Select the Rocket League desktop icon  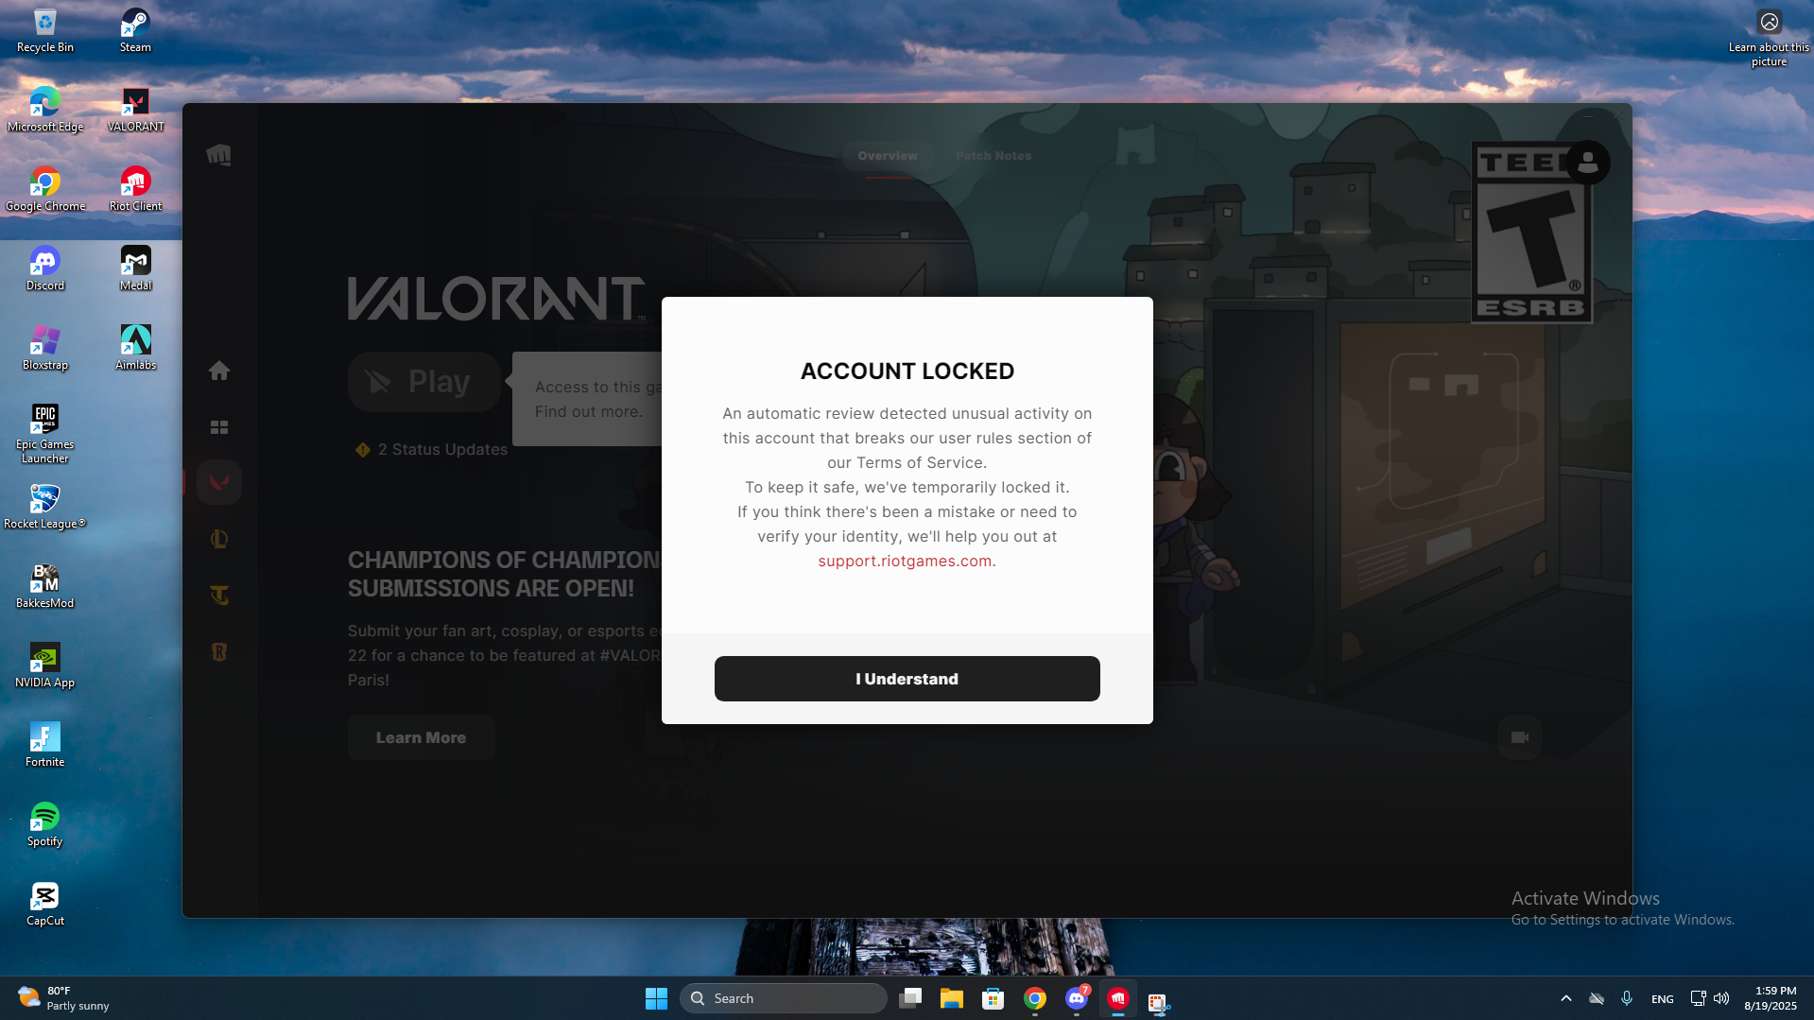click(x=44, y=507)
